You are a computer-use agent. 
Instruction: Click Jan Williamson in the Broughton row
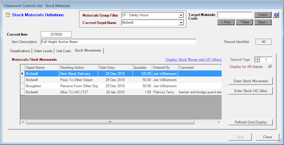pos(165,86)
